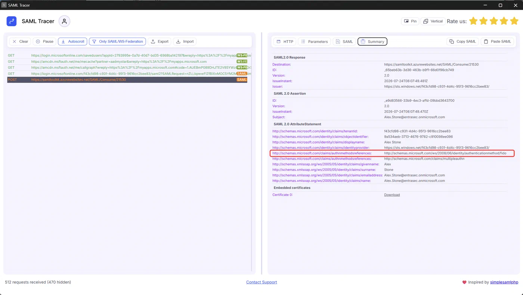The image size is (523, 295).
Task: Download Certificate 0
Action: [x=392, y=195]
